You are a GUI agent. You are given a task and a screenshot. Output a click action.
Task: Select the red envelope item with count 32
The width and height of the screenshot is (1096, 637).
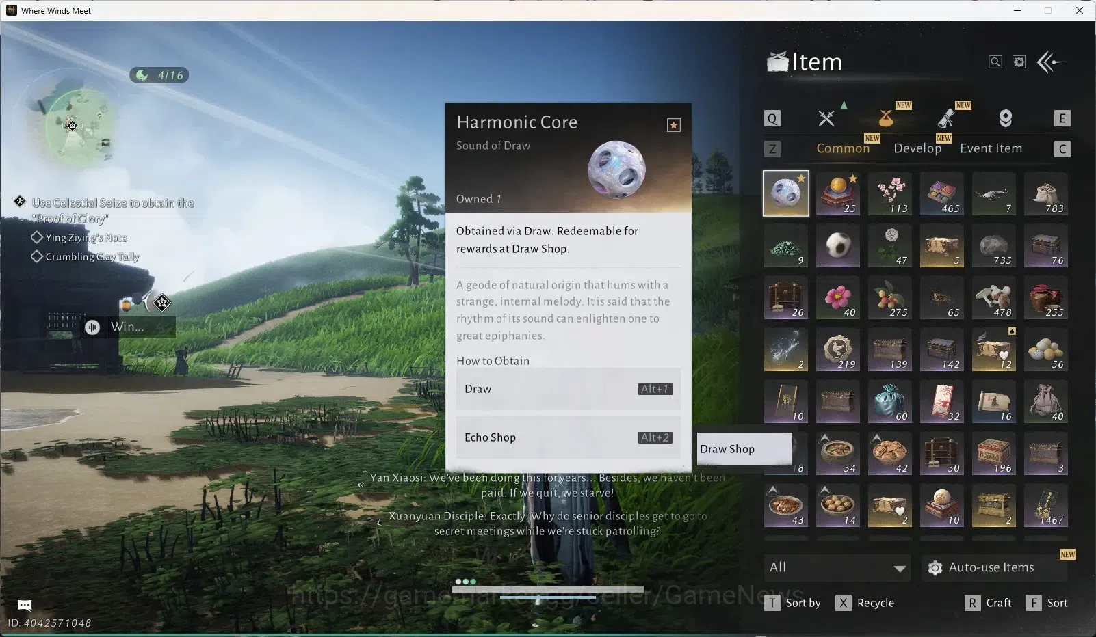942,401
